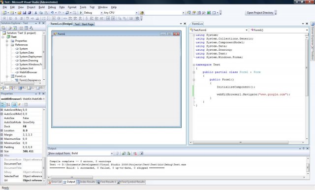This screenshot has width=315, height=190.
Task: Switch to the Error List tab
Action: (x=55, y=182)
